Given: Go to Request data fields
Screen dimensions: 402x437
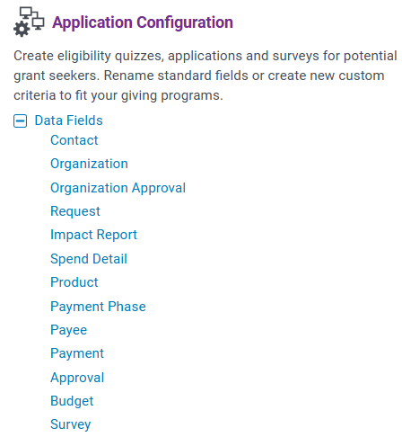Looking at the screenshot, I should pyautogui.click(x=75, y=211).
